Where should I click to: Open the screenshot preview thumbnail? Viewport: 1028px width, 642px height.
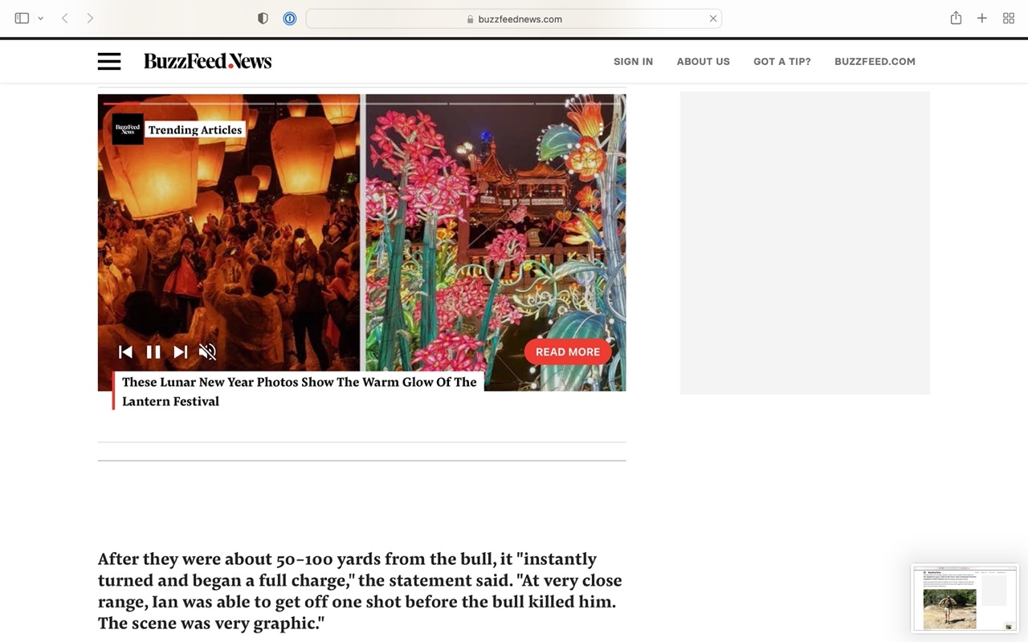click(x=965, y=598)
